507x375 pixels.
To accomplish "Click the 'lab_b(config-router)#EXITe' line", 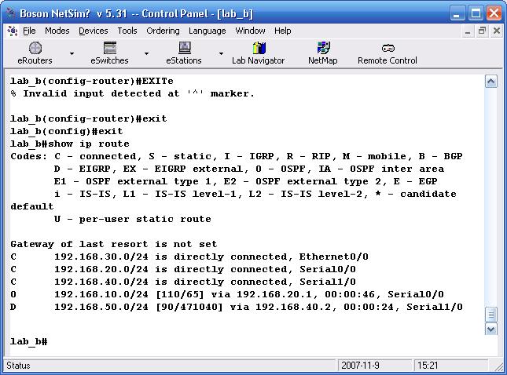I will click(x=92, y=81).
